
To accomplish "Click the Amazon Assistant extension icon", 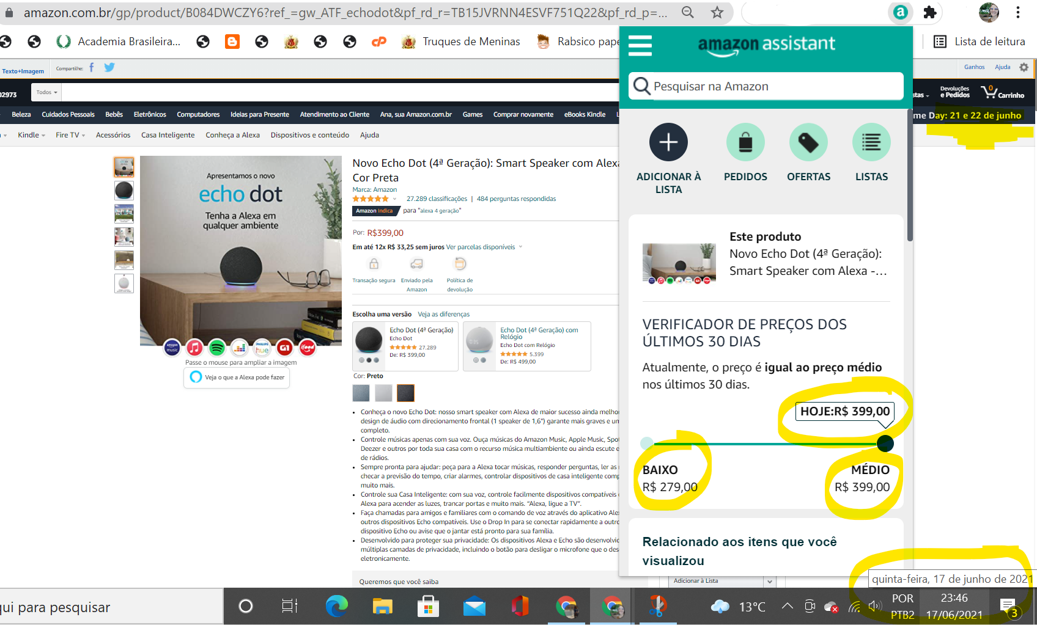I will coord(900,12).
